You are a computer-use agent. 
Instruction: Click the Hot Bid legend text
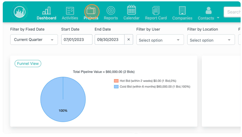click(148, 81)
